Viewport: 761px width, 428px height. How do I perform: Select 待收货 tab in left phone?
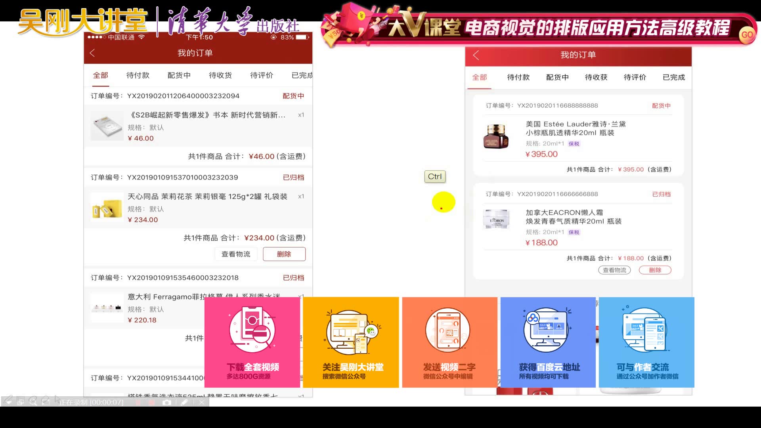pyautogui.click(x=220, y=75)
